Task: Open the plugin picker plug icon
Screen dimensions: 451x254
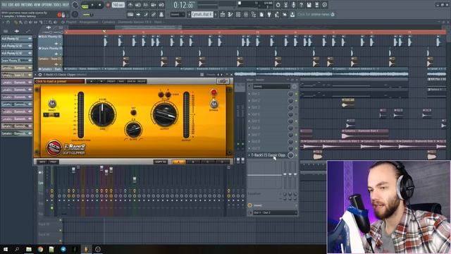Action: (x=269, y=14)
